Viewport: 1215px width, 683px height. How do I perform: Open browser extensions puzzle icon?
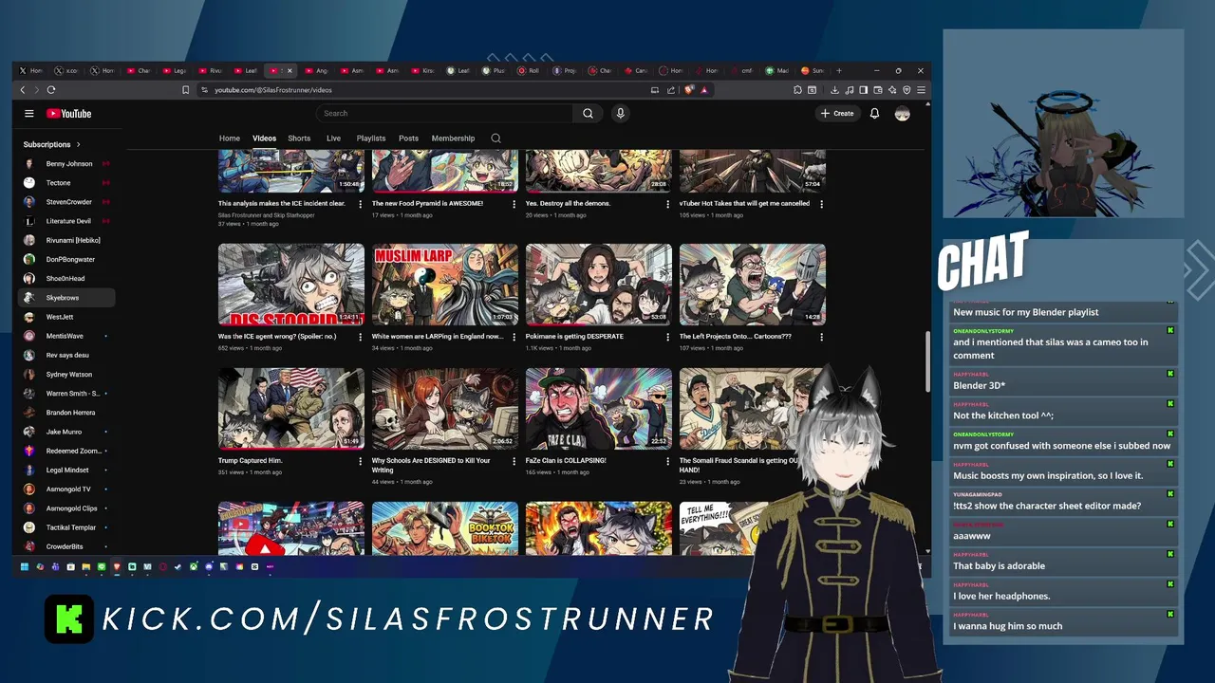click(x=797, y=90)
